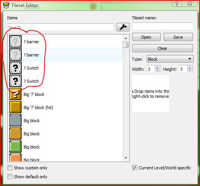Image resolution: width=200 pixels, height=186 pixels.
Task: Click the Save button
Action: tap(178, 37)
